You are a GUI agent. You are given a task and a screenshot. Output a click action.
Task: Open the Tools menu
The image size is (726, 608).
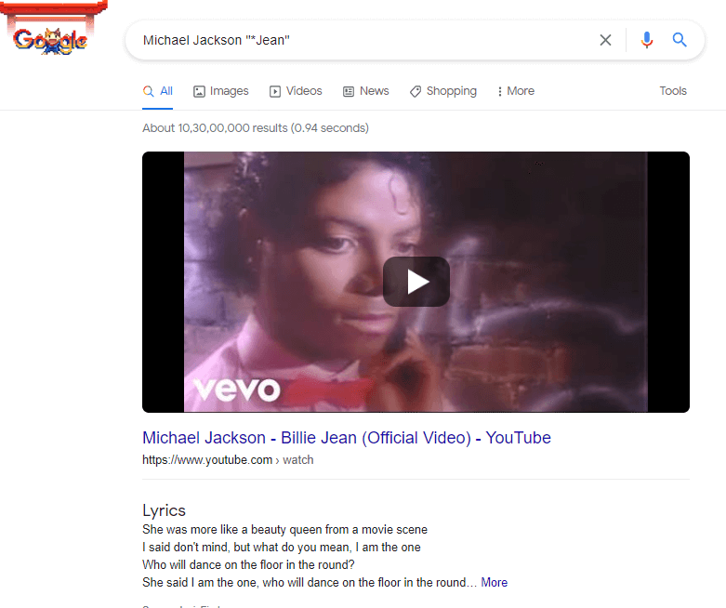click(x=673, y=91)
